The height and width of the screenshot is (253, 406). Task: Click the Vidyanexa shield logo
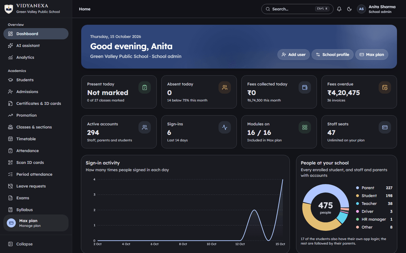click(x=9, y=9)
